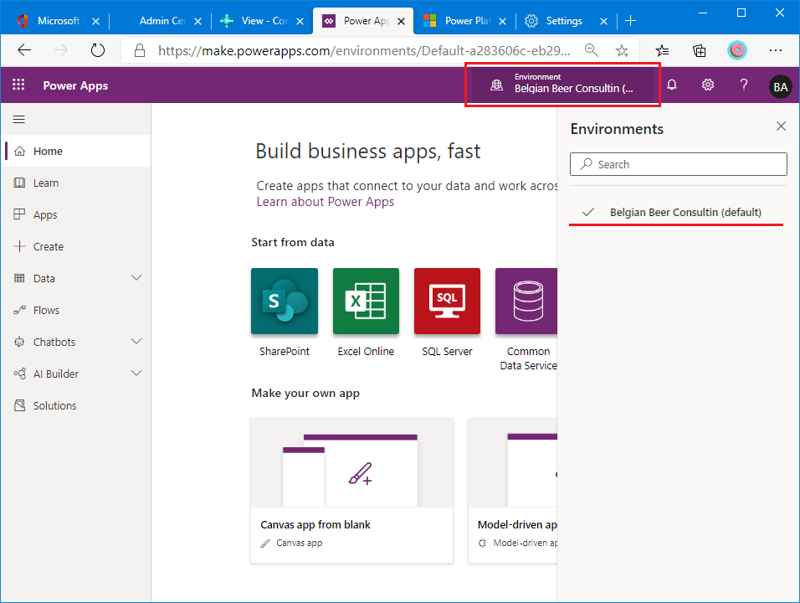
Task: Open the BA account avatar
Action: pos(781,87)
